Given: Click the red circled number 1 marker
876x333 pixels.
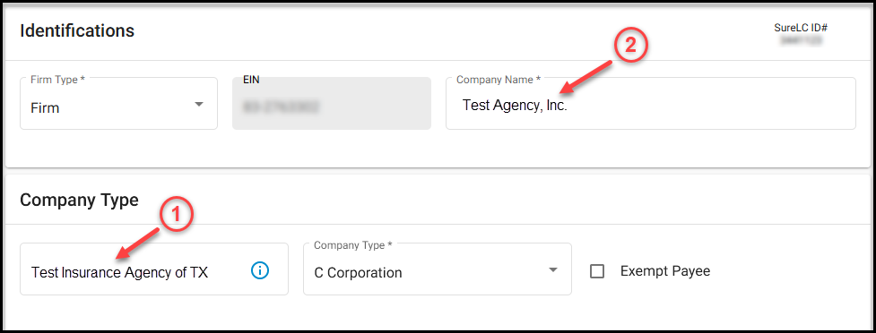Looking at the screenshot, I should (177, 217).
